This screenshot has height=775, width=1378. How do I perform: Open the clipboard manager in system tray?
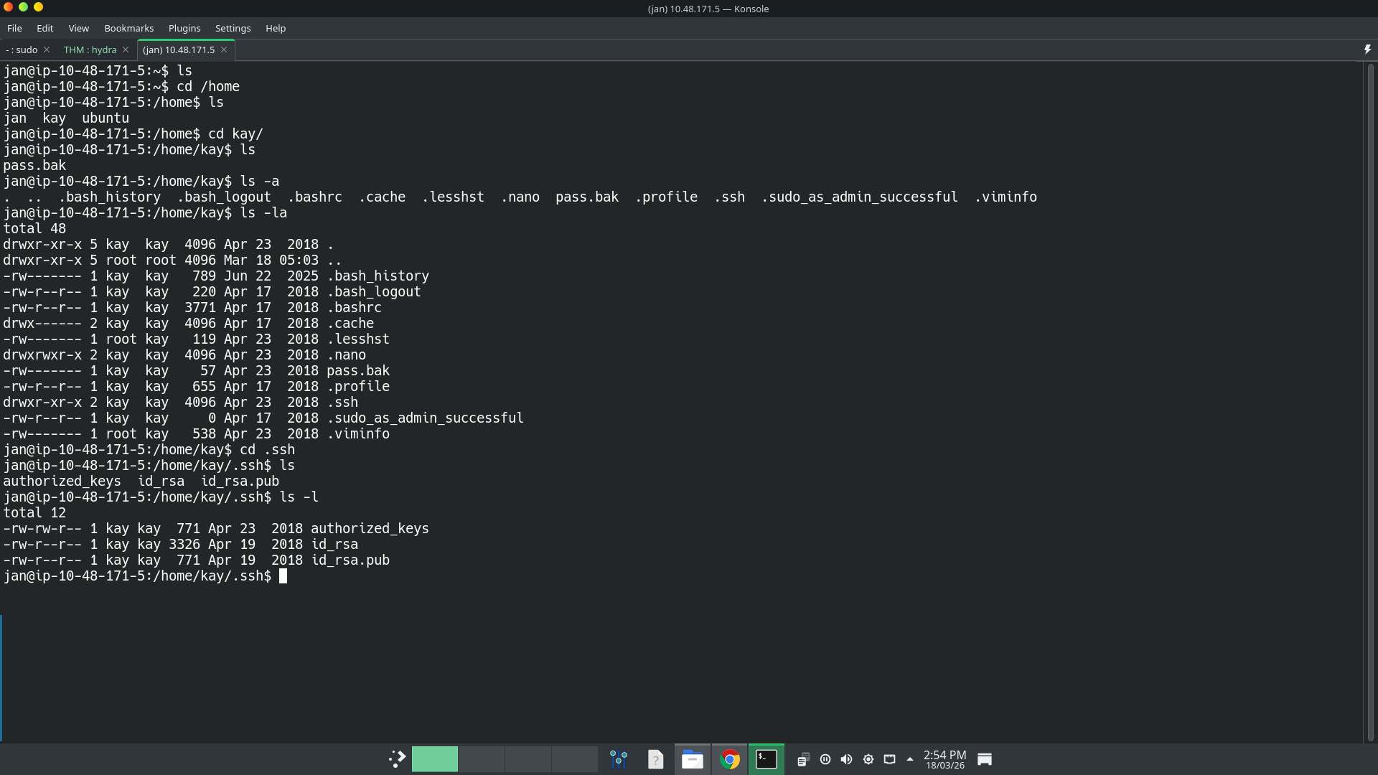pyautogui.click(x=804, y=759)
